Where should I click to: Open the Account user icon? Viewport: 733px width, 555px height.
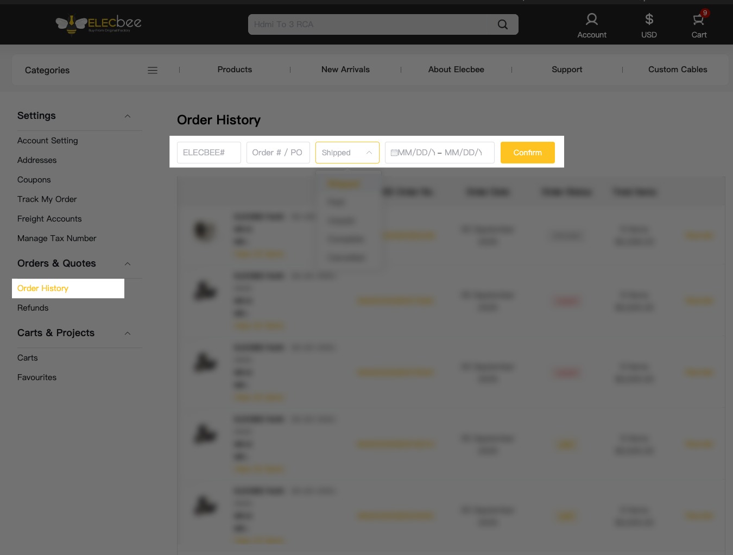(x=591, y=20)
